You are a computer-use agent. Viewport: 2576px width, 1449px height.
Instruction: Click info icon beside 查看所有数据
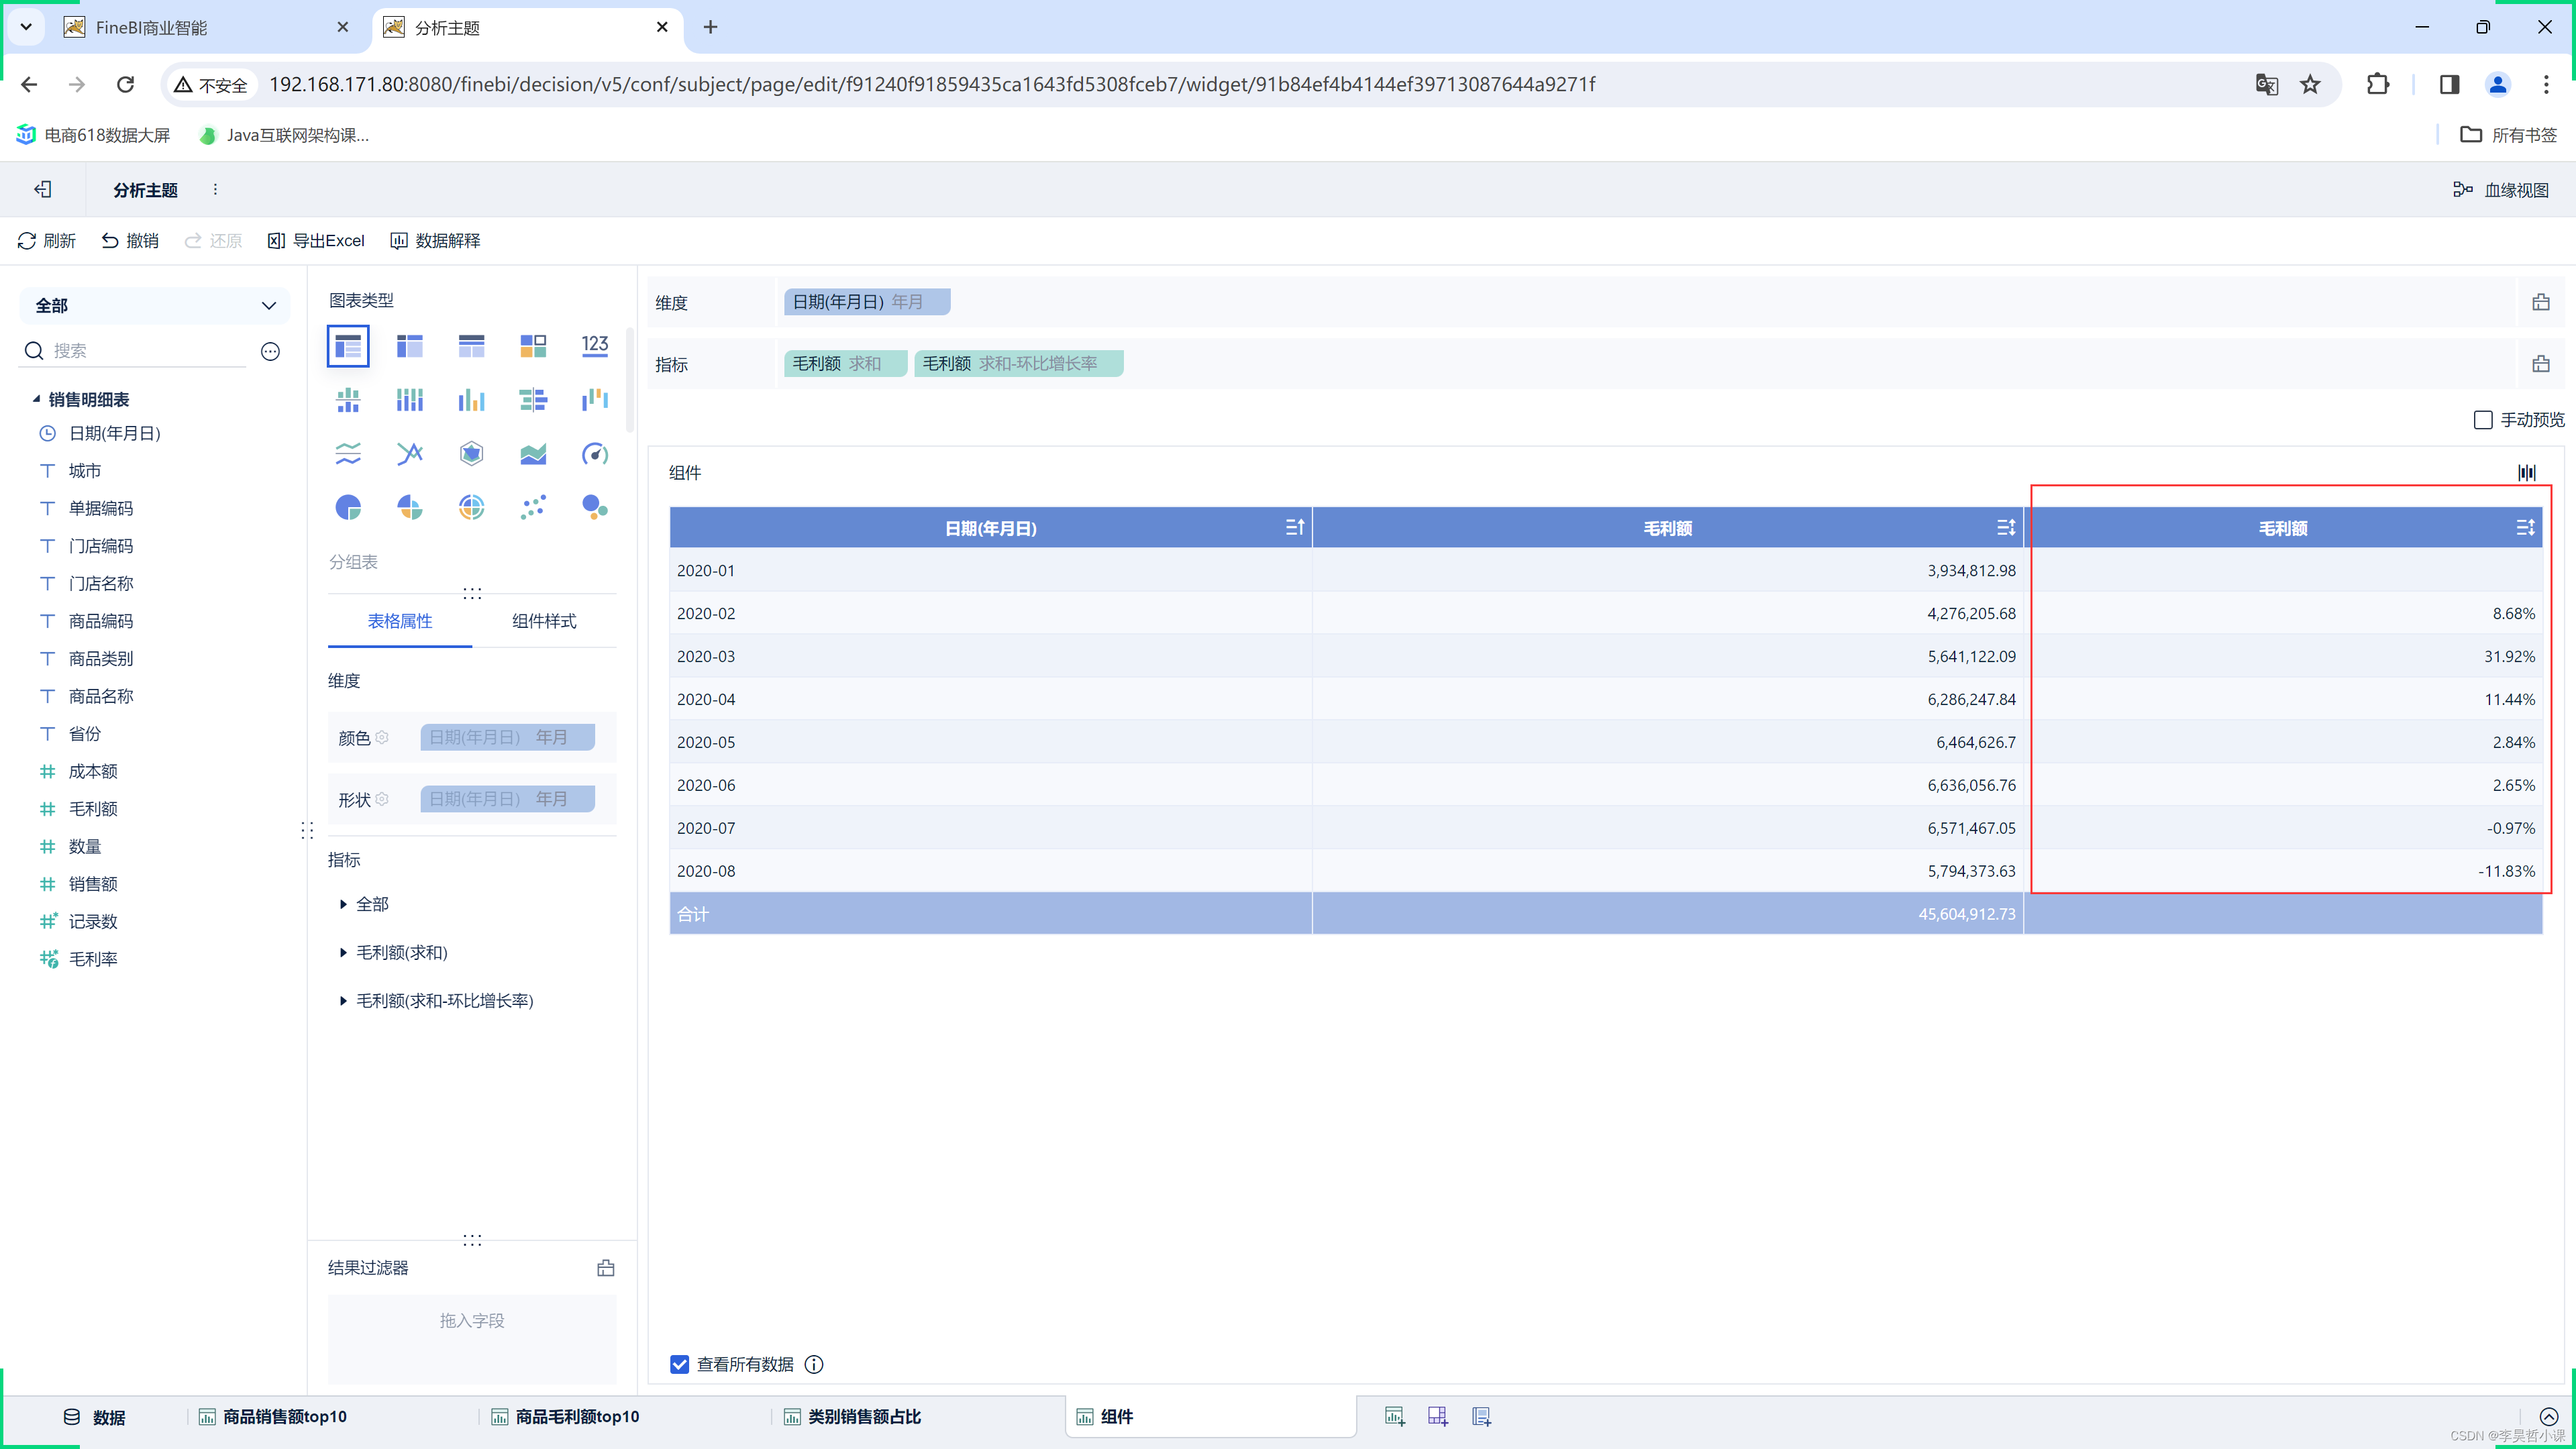pyautogui.click(x=814, y=1364)
